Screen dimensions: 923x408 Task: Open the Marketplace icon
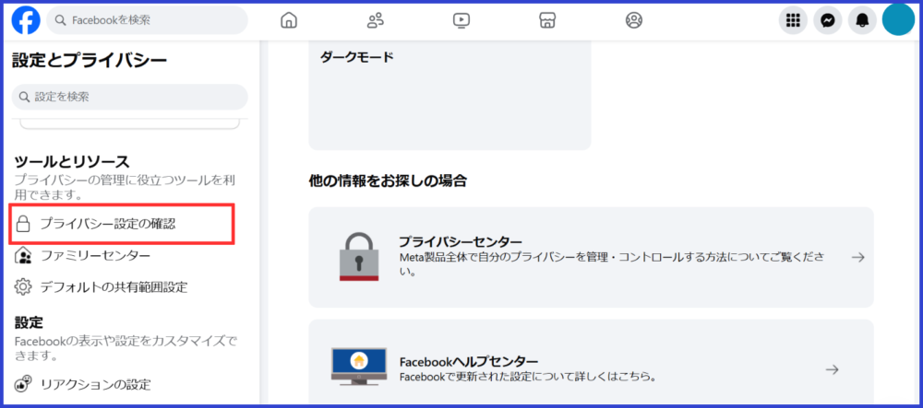[547, 20]
